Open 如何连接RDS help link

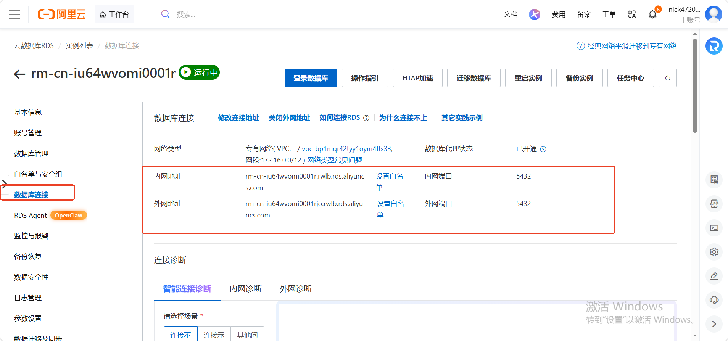tap(340, 118)
